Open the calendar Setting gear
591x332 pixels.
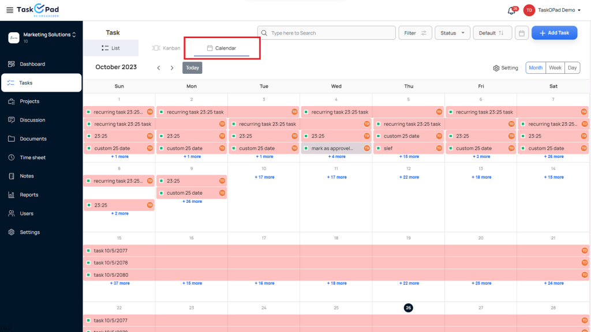pos(506,67)
